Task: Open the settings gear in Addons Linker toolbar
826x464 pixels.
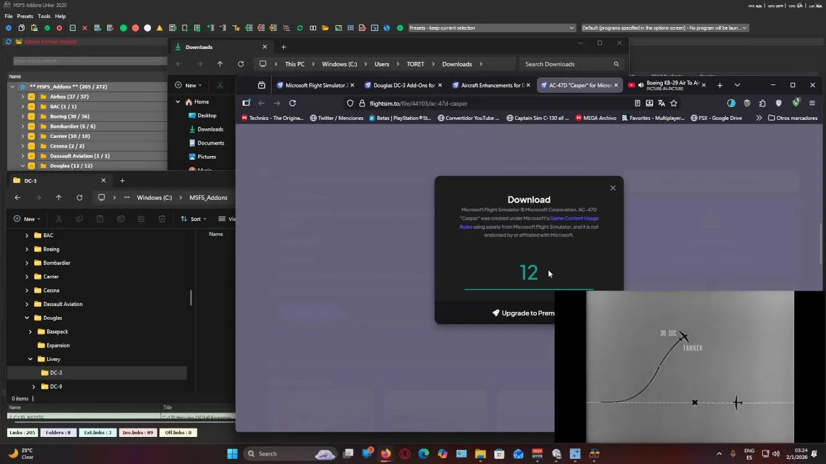Action: click(x=8, y=28)
